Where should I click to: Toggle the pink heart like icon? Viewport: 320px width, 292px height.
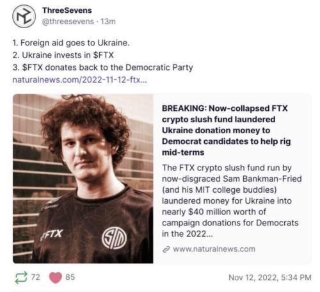[56, 278]
